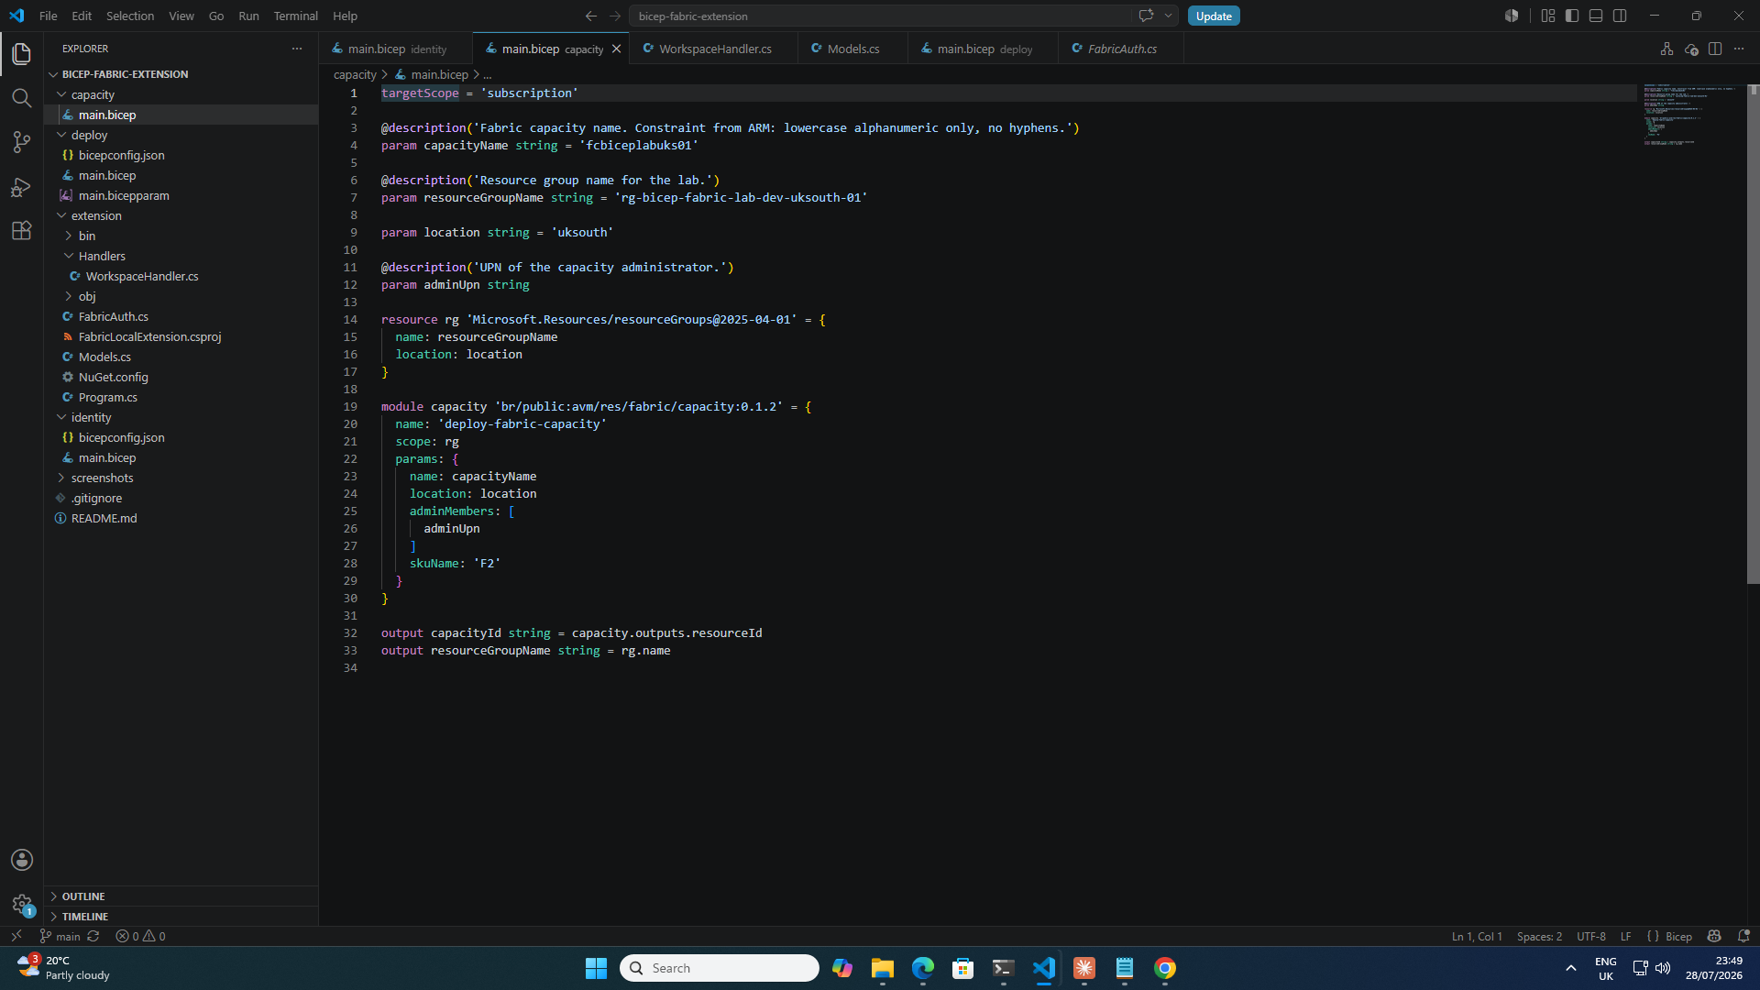Image resolution: width=1760 pixels, height=990 pixels.
Task: Open README.md in Explorer
Action: click(x=104, y=518)
